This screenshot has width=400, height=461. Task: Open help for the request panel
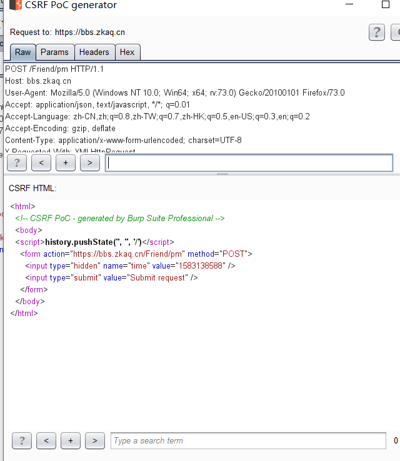(x=376, y=32)
